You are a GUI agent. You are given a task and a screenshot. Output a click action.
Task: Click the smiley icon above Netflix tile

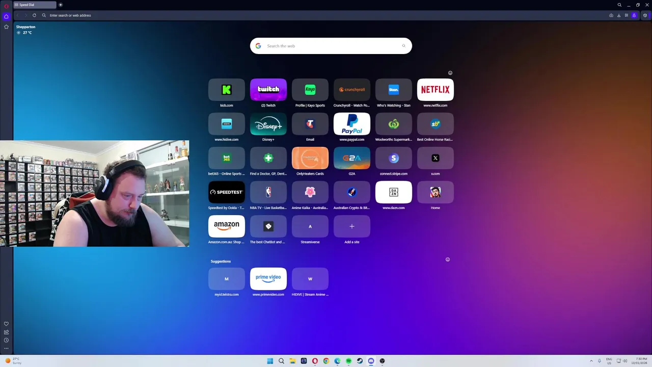pyautogui.click(x=450, y=73)
